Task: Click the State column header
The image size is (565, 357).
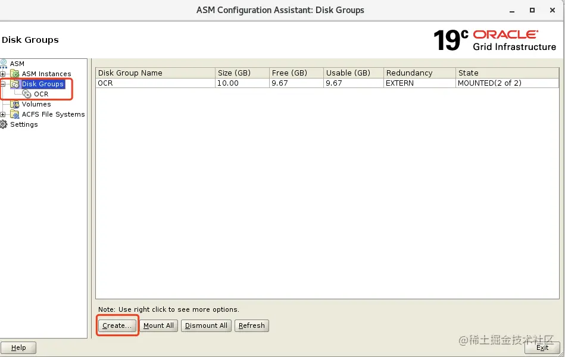Action: click(x=507, y=73)
